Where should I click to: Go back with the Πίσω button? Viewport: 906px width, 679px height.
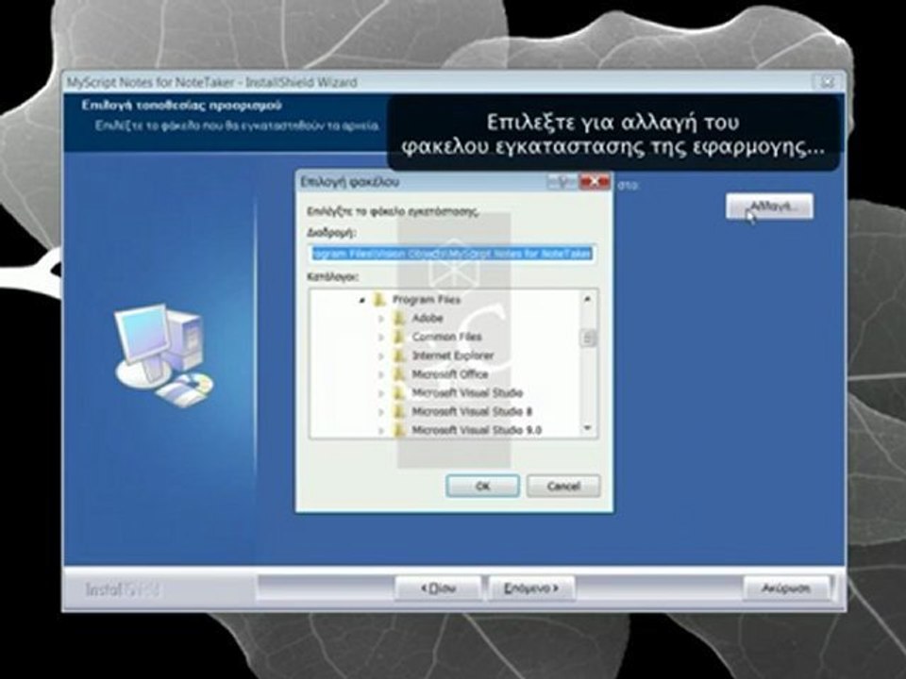pyautogui.click(x=438, y=588)
